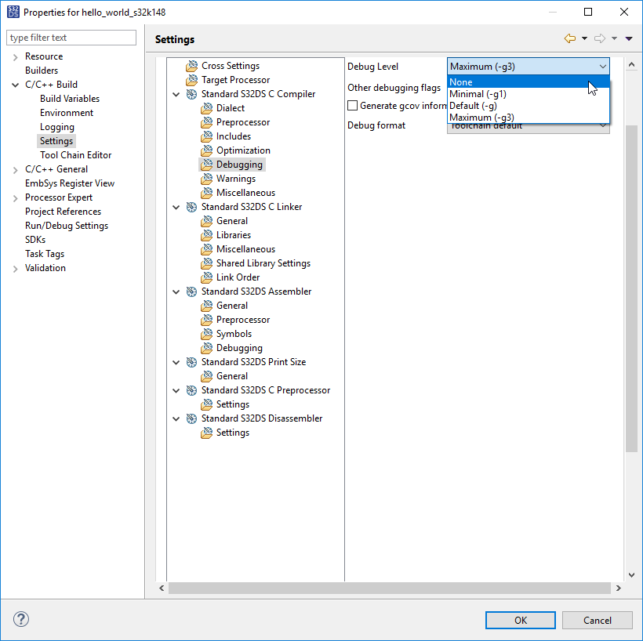Click vertical scrollbar down arrow

click(631, 574)
